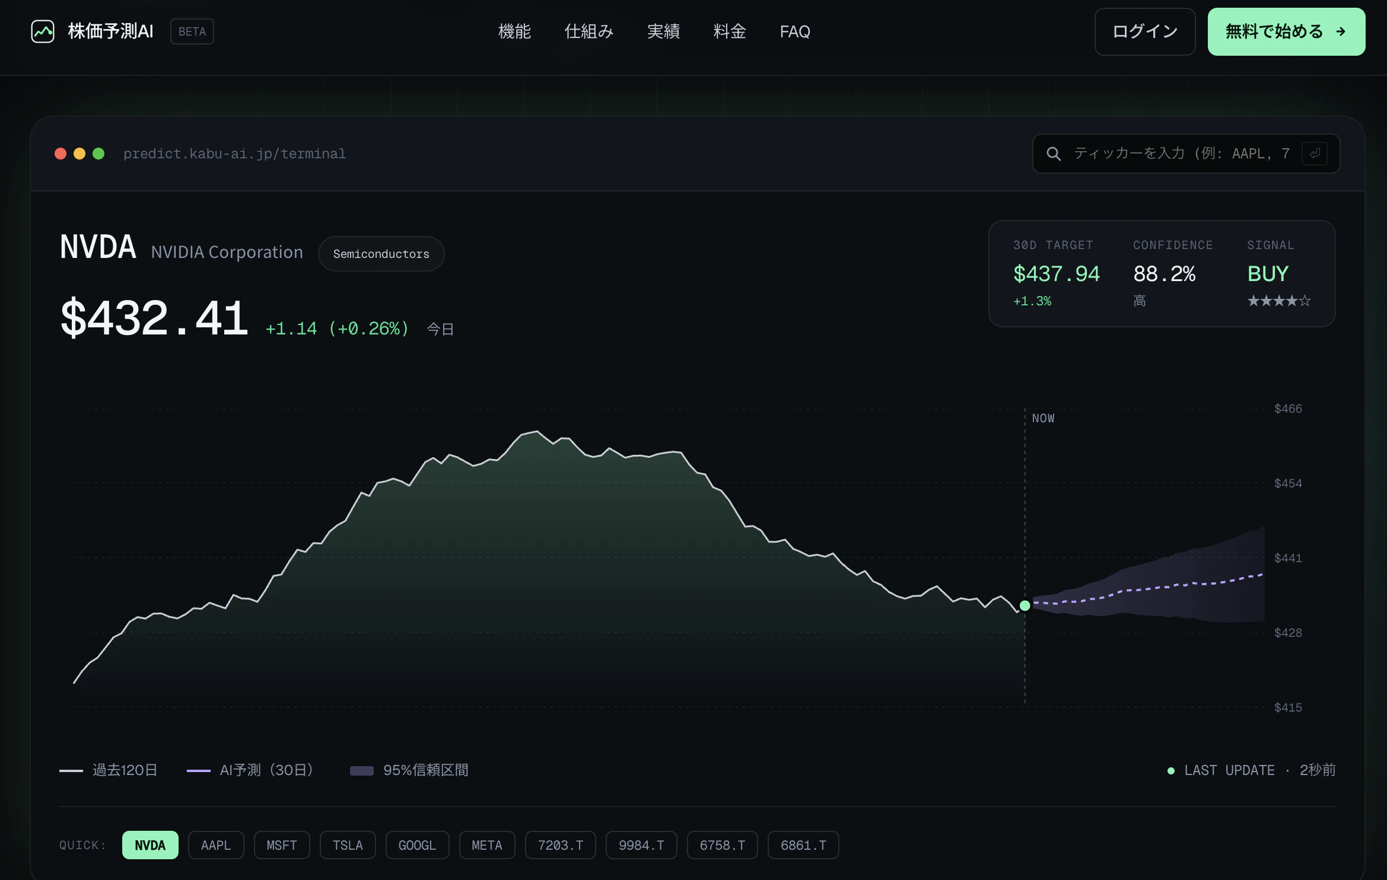Viewport: 1387px width, 880px height.
Task: Select the TSLA quick ticker chip
Action: pos(348,845)
